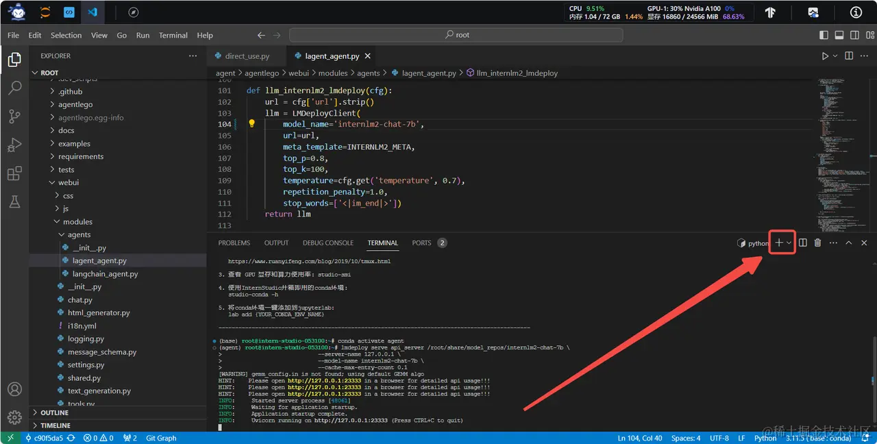Open the Search view in activity bar

point(14,88)
